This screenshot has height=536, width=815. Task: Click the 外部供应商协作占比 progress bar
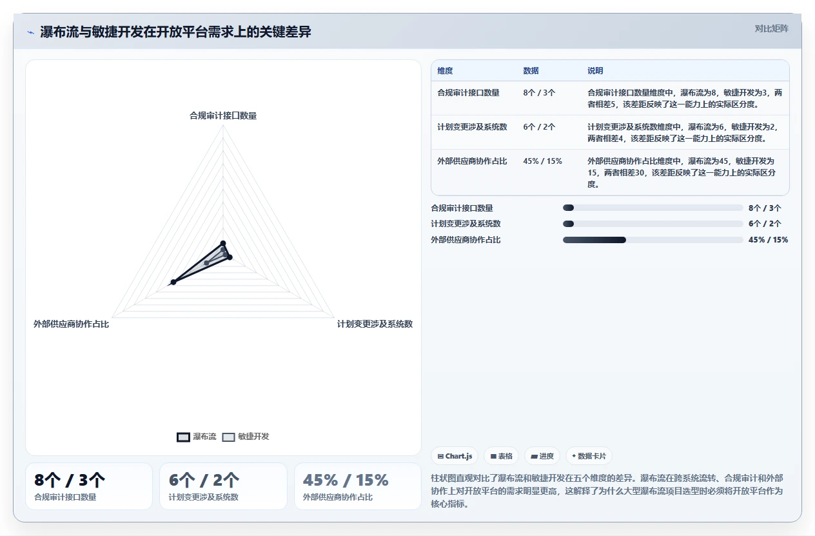(653, 240)
